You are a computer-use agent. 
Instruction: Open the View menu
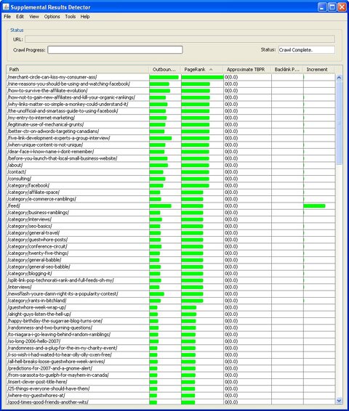[34, 17]
